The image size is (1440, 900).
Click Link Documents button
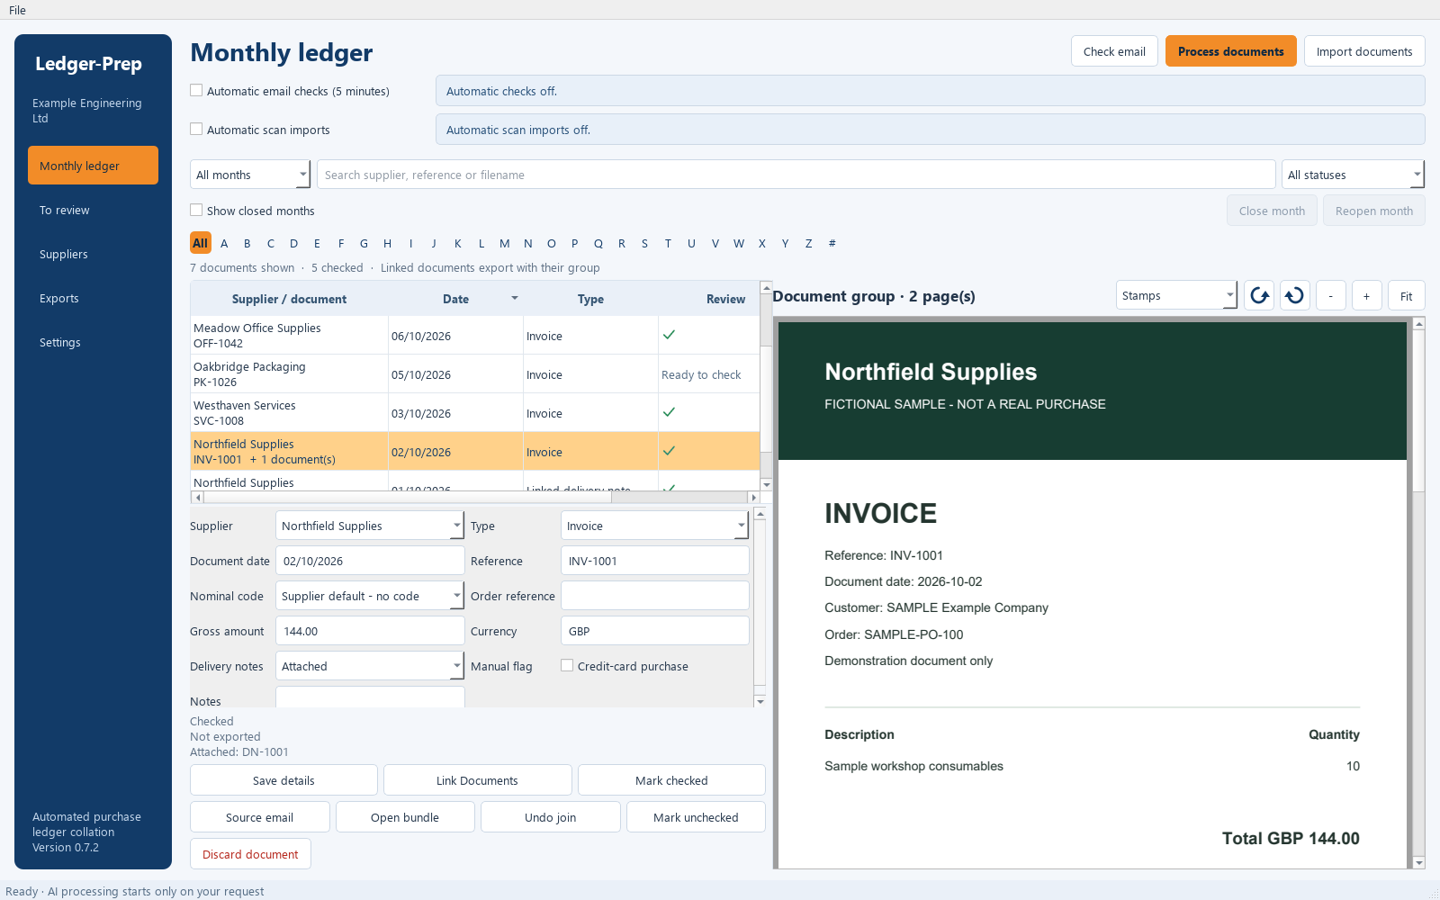[x=477, y=780]
